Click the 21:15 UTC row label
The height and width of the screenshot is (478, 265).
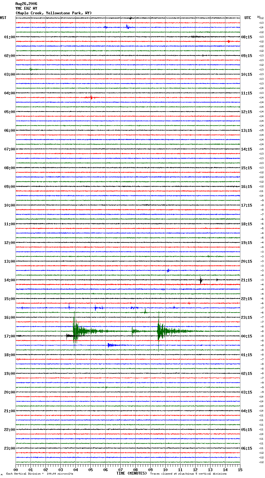click(x=247, y=280)
